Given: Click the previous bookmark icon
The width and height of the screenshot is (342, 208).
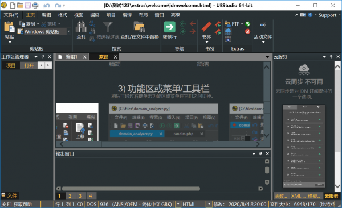Looking at the screenshot, I should [x=218, y=24].
